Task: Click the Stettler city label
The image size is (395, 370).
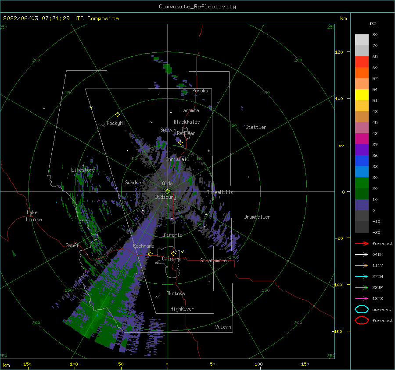Action: point(256,127)
